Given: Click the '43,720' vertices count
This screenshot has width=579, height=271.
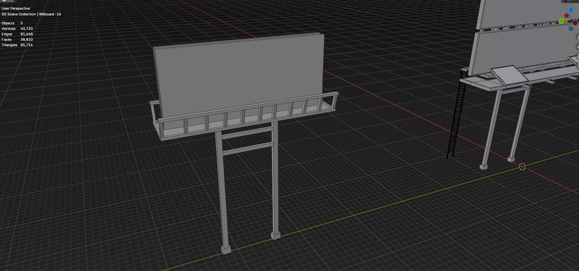Looking at the screenshot, I should [x=27, y=29].
